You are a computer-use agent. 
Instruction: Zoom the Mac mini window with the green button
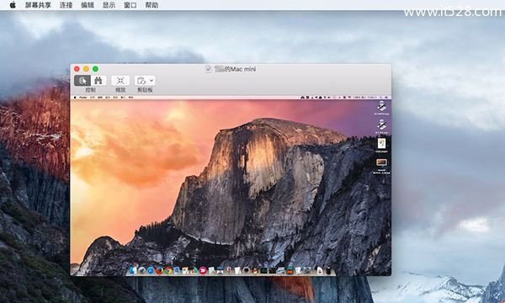coord(95,69)
